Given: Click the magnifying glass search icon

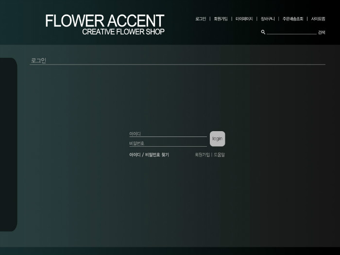Looking at the screenshot, I should click(263, 32).
